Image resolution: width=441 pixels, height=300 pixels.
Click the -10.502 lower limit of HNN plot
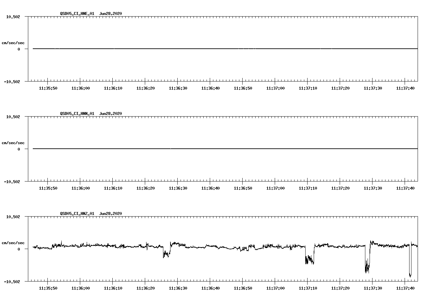click(12, 181)
